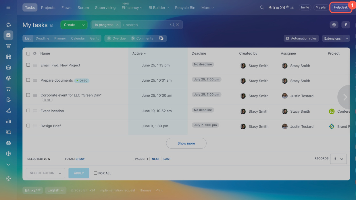This screenshot has height=200, width=356.
Task: Check the box for Event location task
Action: pos(28,110)
